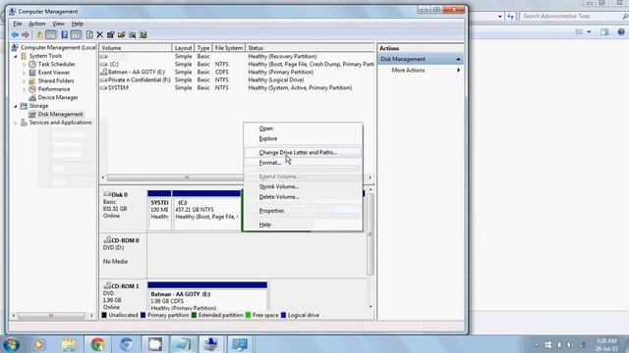Open Google Chrome from taskbar
The height and width of the screenshot is (353, 629).
tap(97, 344)
